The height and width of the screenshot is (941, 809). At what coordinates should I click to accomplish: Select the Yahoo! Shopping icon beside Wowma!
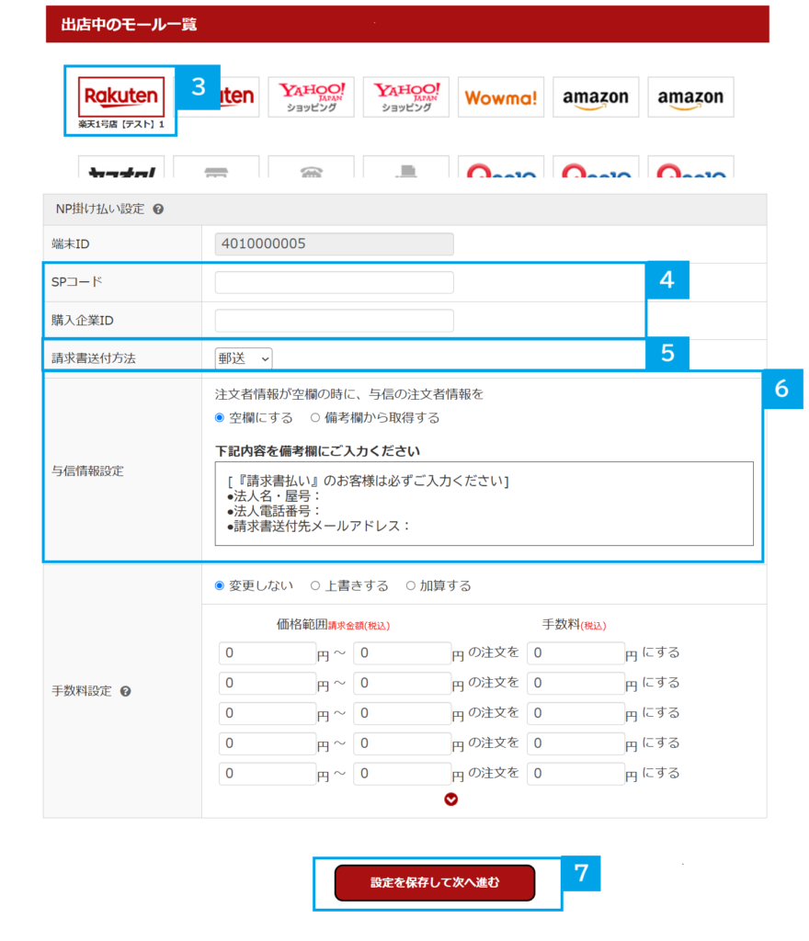click(x=405, y=96)
